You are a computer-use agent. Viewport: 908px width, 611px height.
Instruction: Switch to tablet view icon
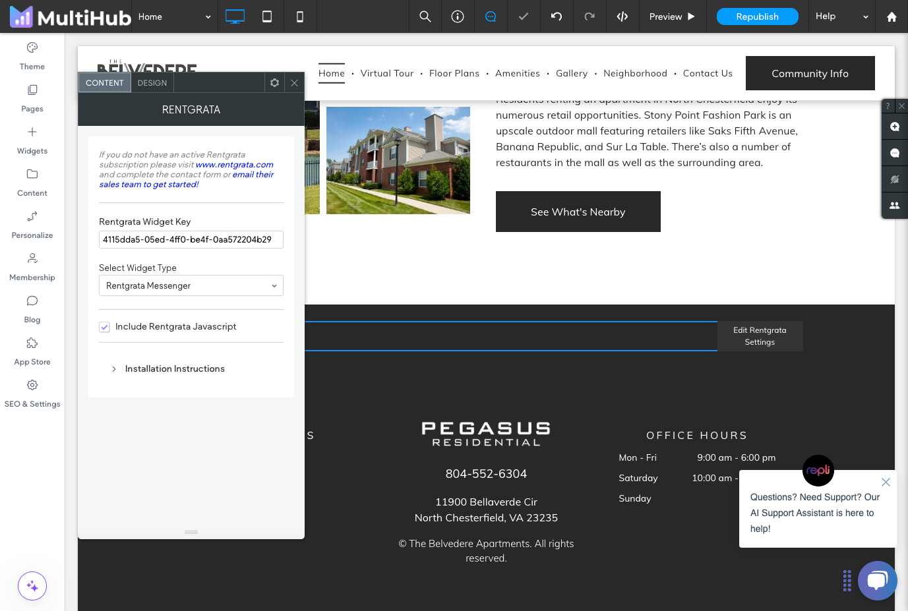click(x=267, y=16)
